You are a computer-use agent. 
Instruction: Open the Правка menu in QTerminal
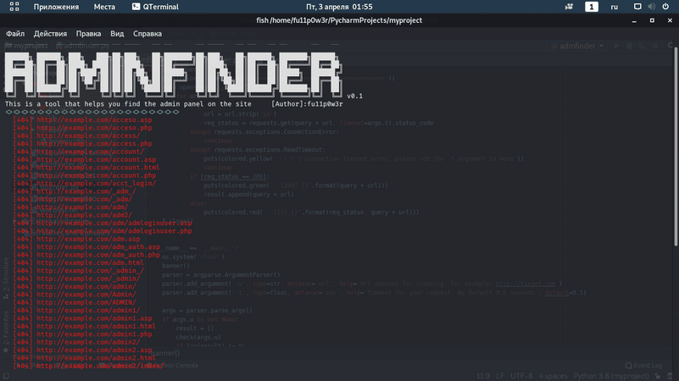click(x=88, y=34)
